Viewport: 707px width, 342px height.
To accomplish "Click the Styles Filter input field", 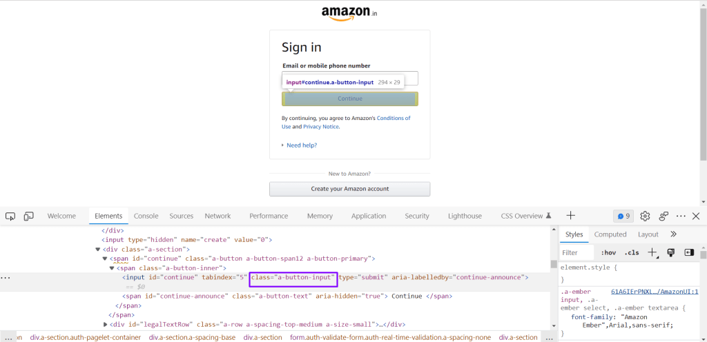I will (576, 252).
